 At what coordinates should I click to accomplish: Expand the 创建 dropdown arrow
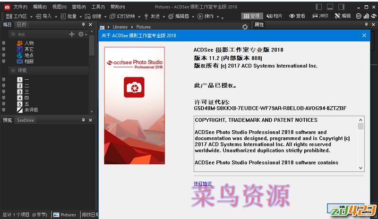point(105,17)
